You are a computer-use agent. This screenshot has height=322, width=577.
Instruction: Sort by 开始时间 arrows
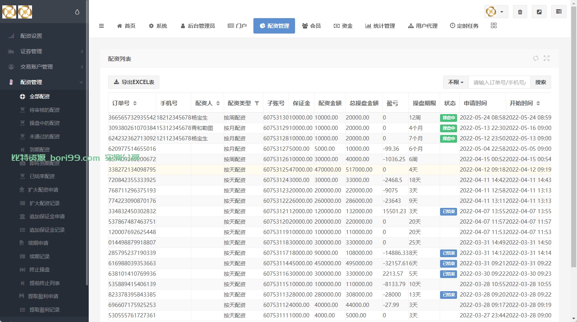tap(538, 103)
